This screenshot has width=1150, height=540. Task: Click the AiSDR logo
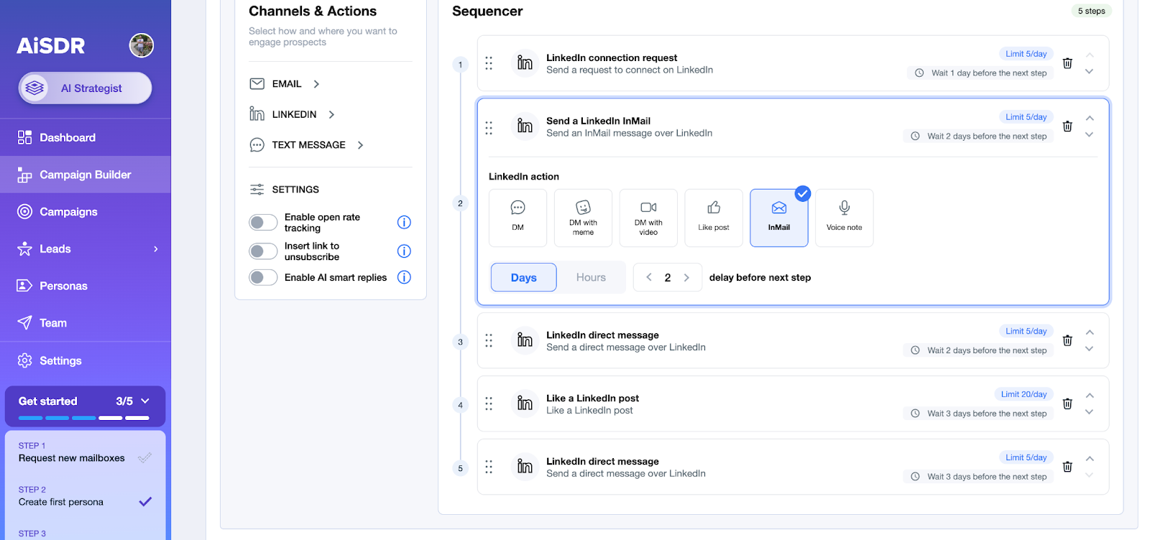pyautogui.click(x=51, y=46)
